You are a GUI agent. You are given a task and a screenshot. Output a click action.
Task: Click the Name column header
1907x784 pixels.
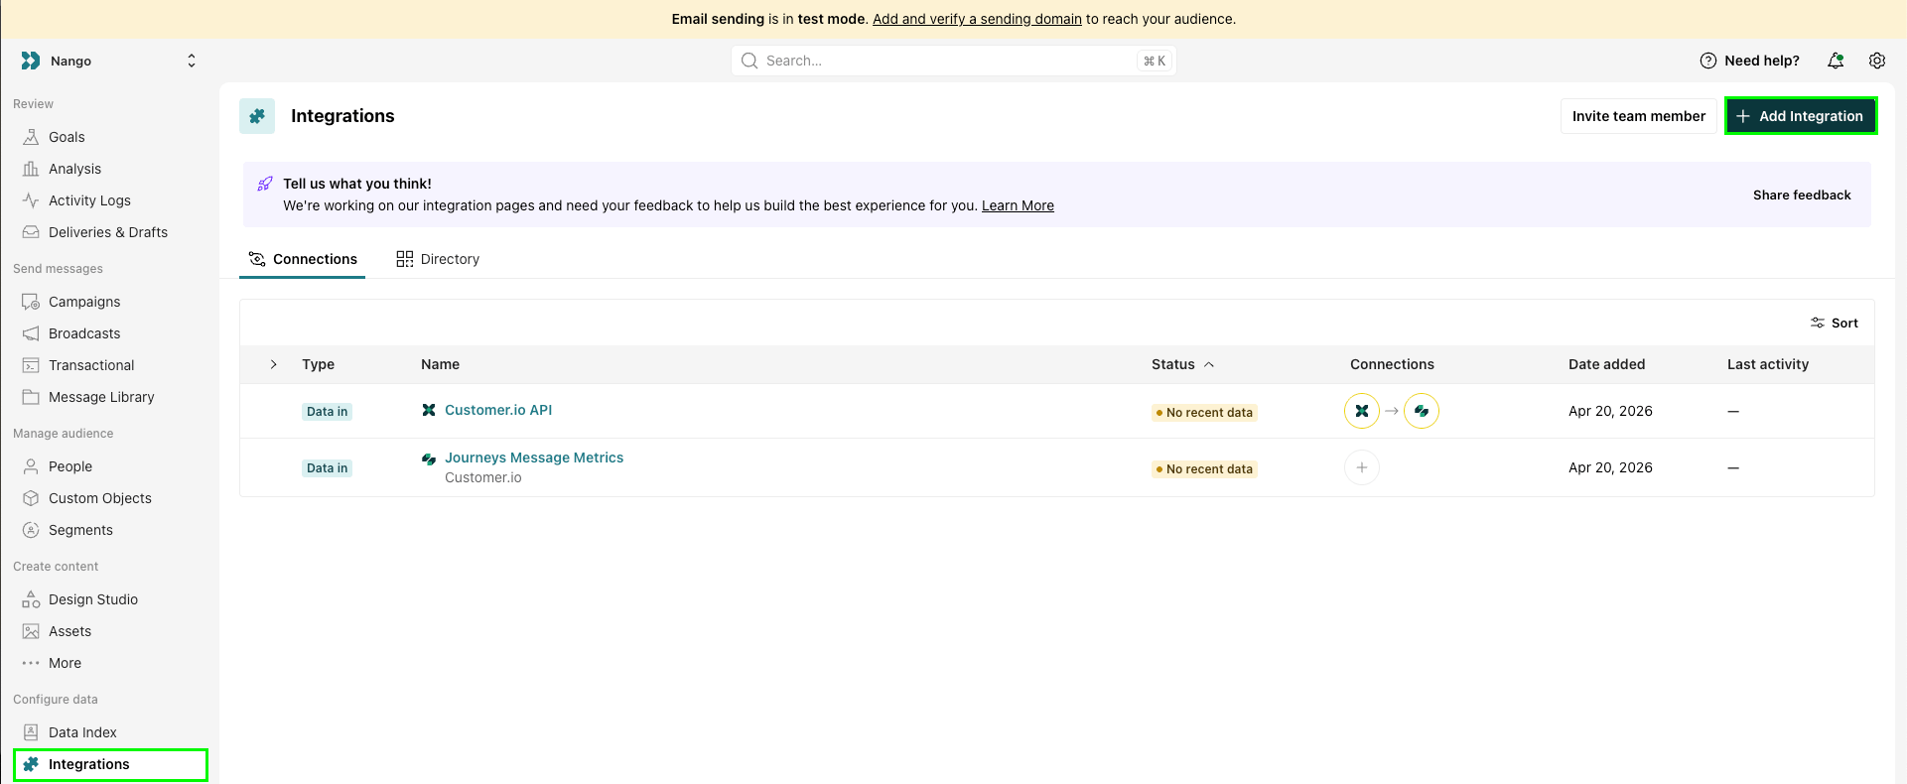click(440, 364)
